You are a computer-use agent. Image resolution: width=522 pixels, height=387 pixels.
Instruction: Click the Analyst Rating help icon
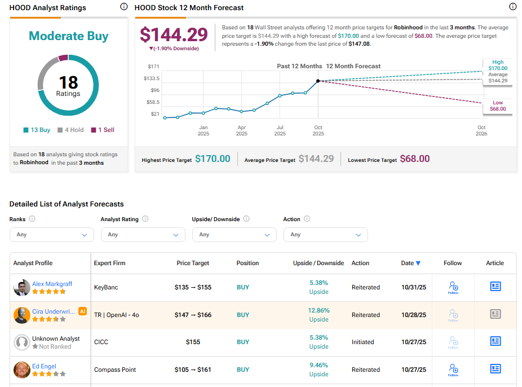pos(145,219)
